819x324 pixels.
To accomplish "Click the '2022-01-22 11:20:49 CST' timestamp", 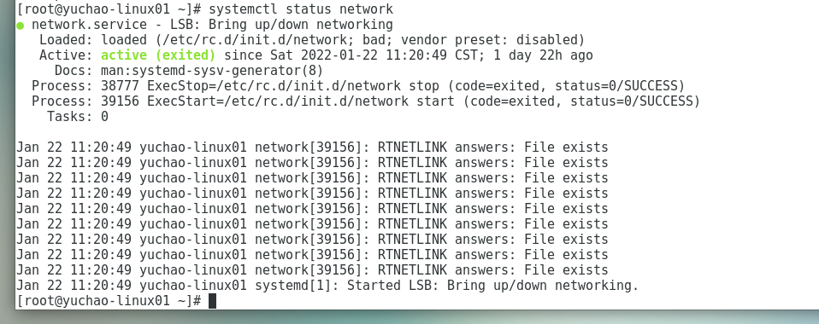I will 389,55.
